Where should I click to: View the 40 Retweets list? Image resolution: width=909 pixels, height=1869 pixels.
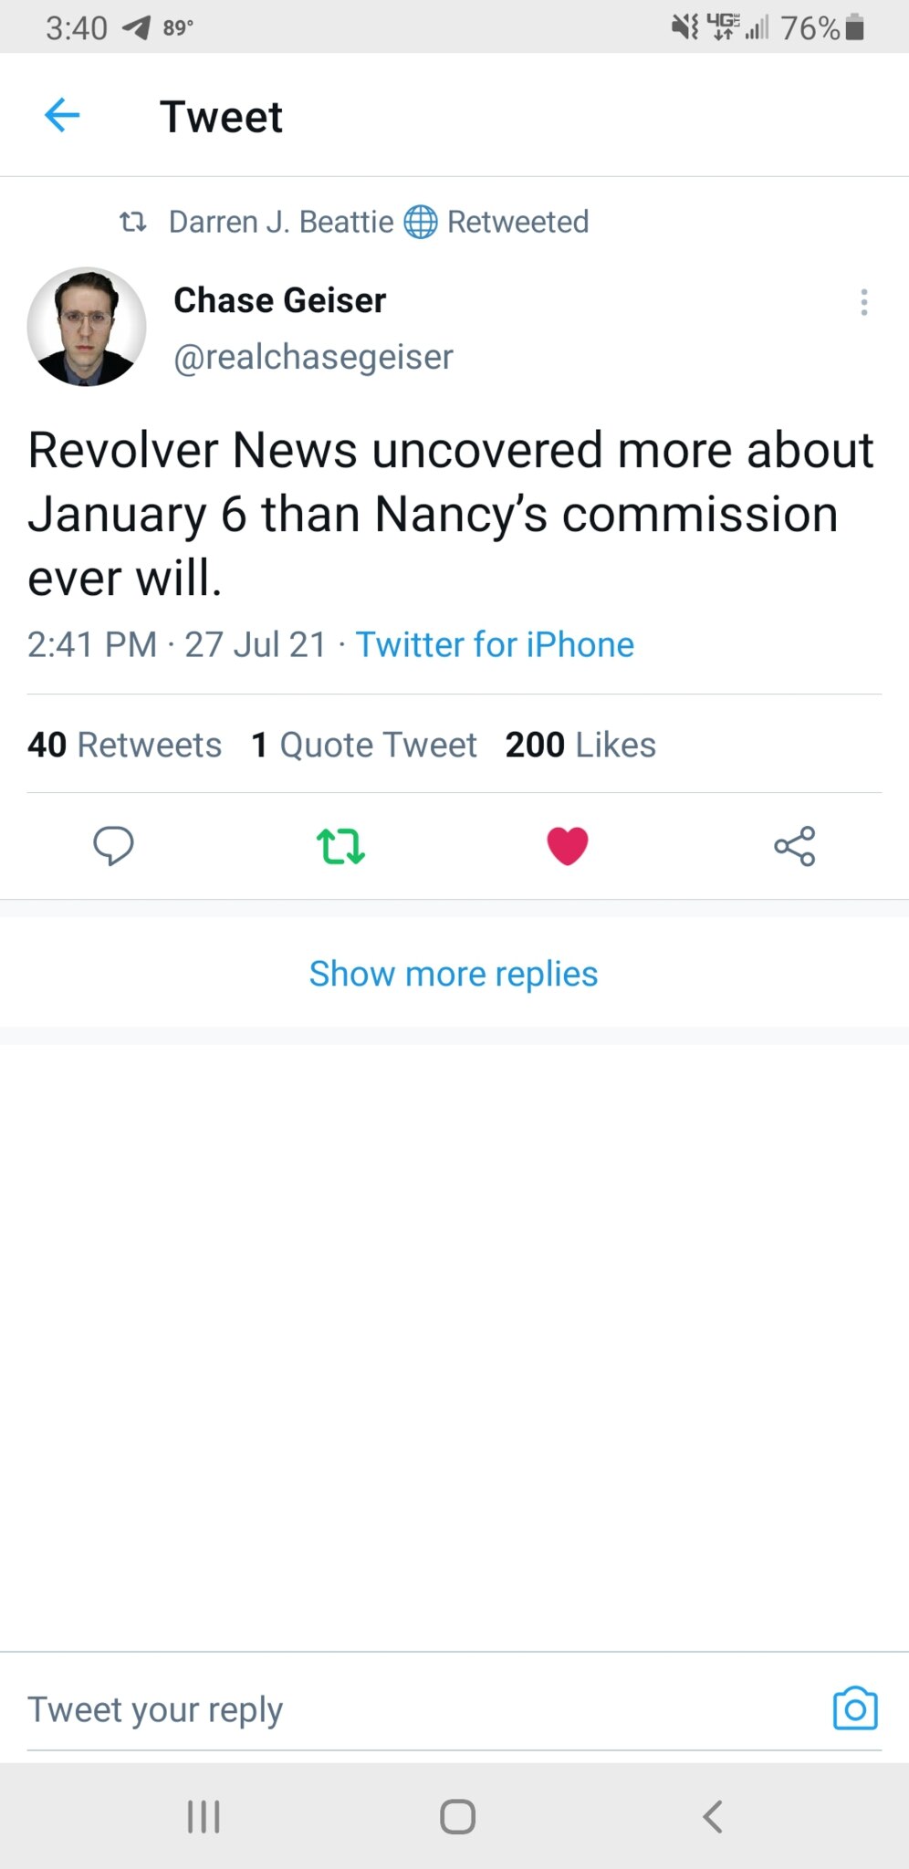click(x=124, y=745)
